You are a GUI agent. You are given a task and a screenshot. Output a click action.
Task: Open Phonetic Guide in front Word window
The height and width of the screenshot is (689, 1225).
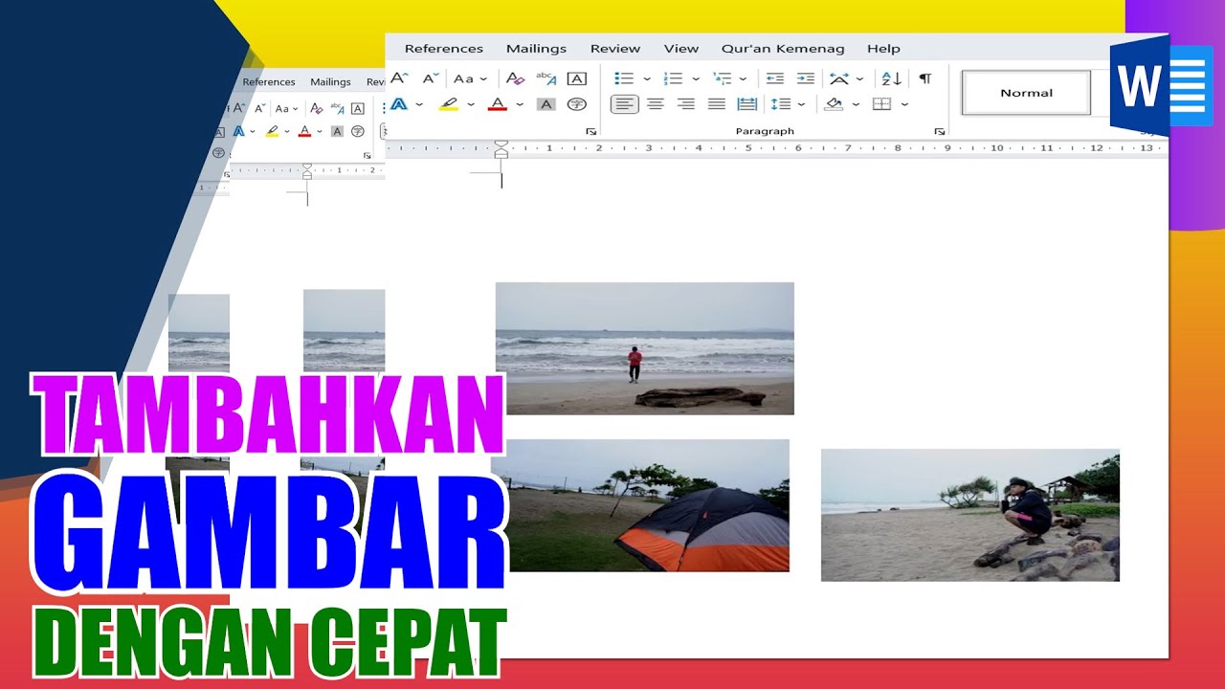tap(546, 78)
